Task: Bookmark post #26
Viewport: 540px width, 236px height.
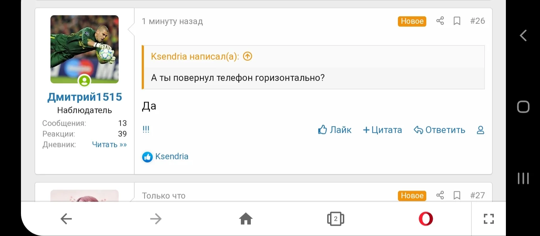Action: point(457,21)
